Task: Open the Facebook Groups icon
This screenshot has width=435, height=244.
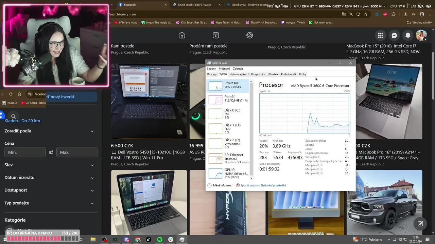Action: click(x=250, y=35)
